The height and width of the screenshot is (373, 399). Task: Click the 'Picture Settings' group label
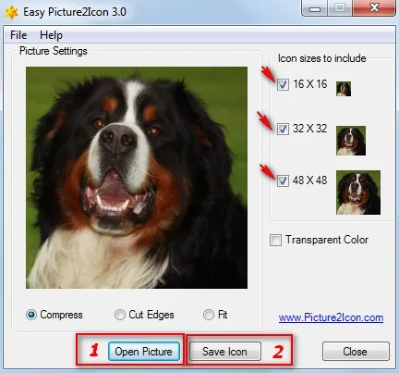[x=54, y=51]
